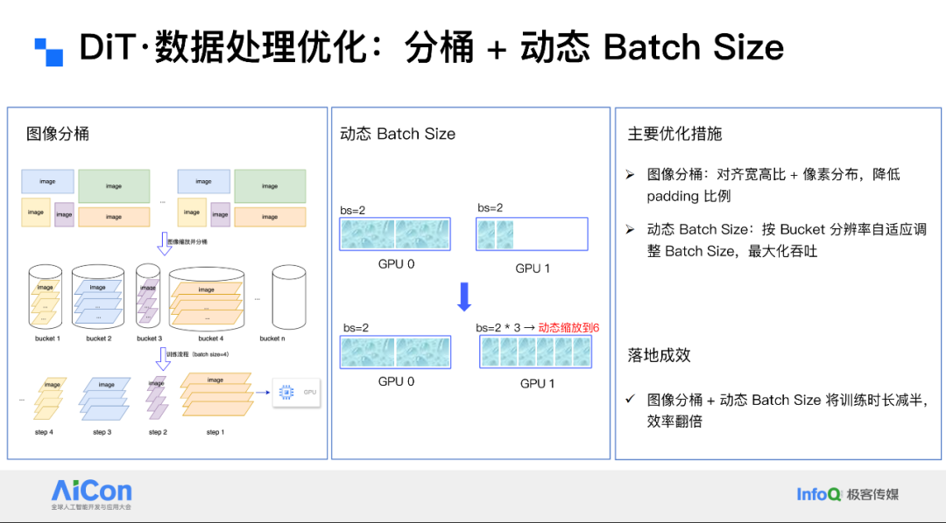Screen dimensions: 946x523
Task: Click the big blue downward arrow
Action: 464,296
